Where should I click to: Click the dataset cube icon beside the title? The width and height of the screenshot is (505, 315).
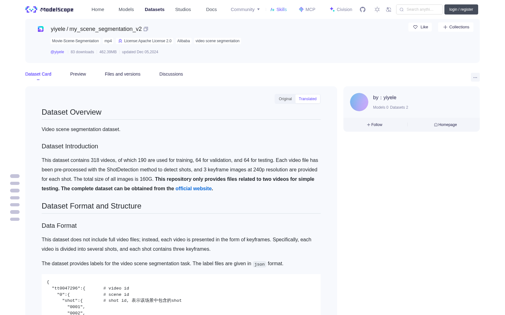coord(41,29)
